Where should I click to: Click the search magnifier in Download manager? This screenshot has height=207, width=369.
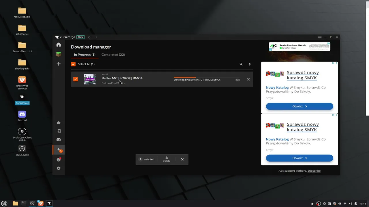click(241, 64)
